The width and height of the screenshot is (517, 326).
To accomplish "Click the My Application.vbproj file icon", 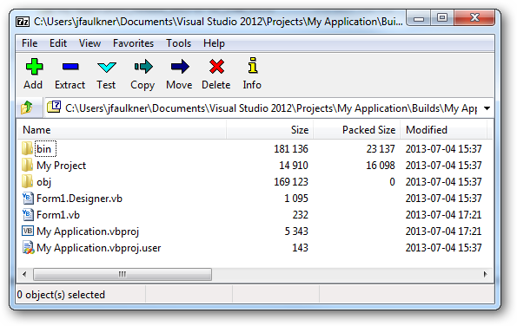I will 28,231.
